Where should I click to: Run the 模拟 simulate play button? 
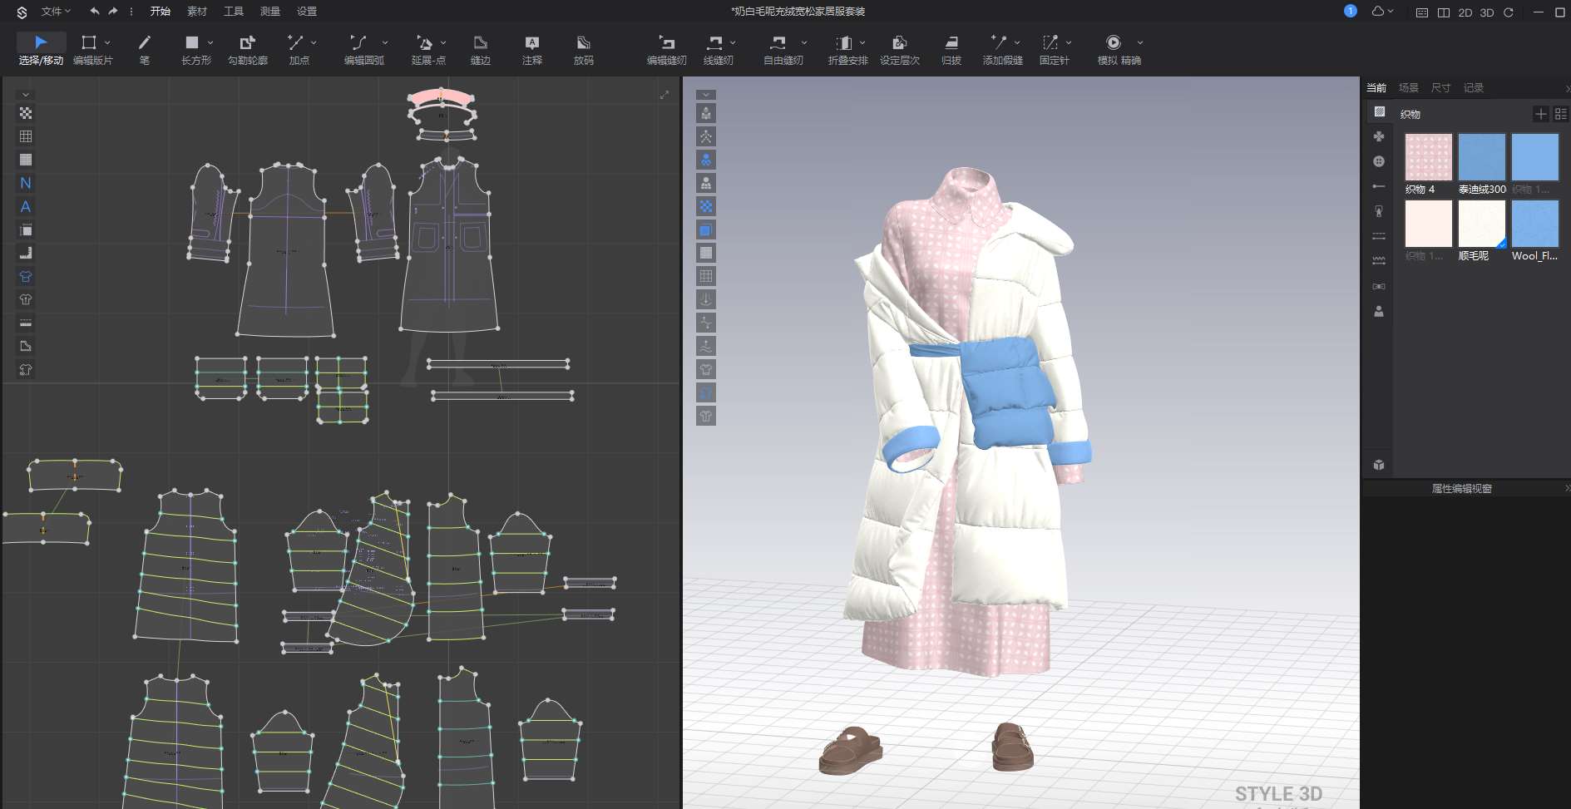(x=1113, y=42)
